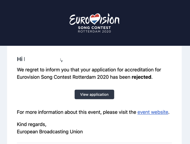Click the redacted recipient name area
Viewport: 190px width, 144px height.
pyautogui.click(x=42, y=59)
